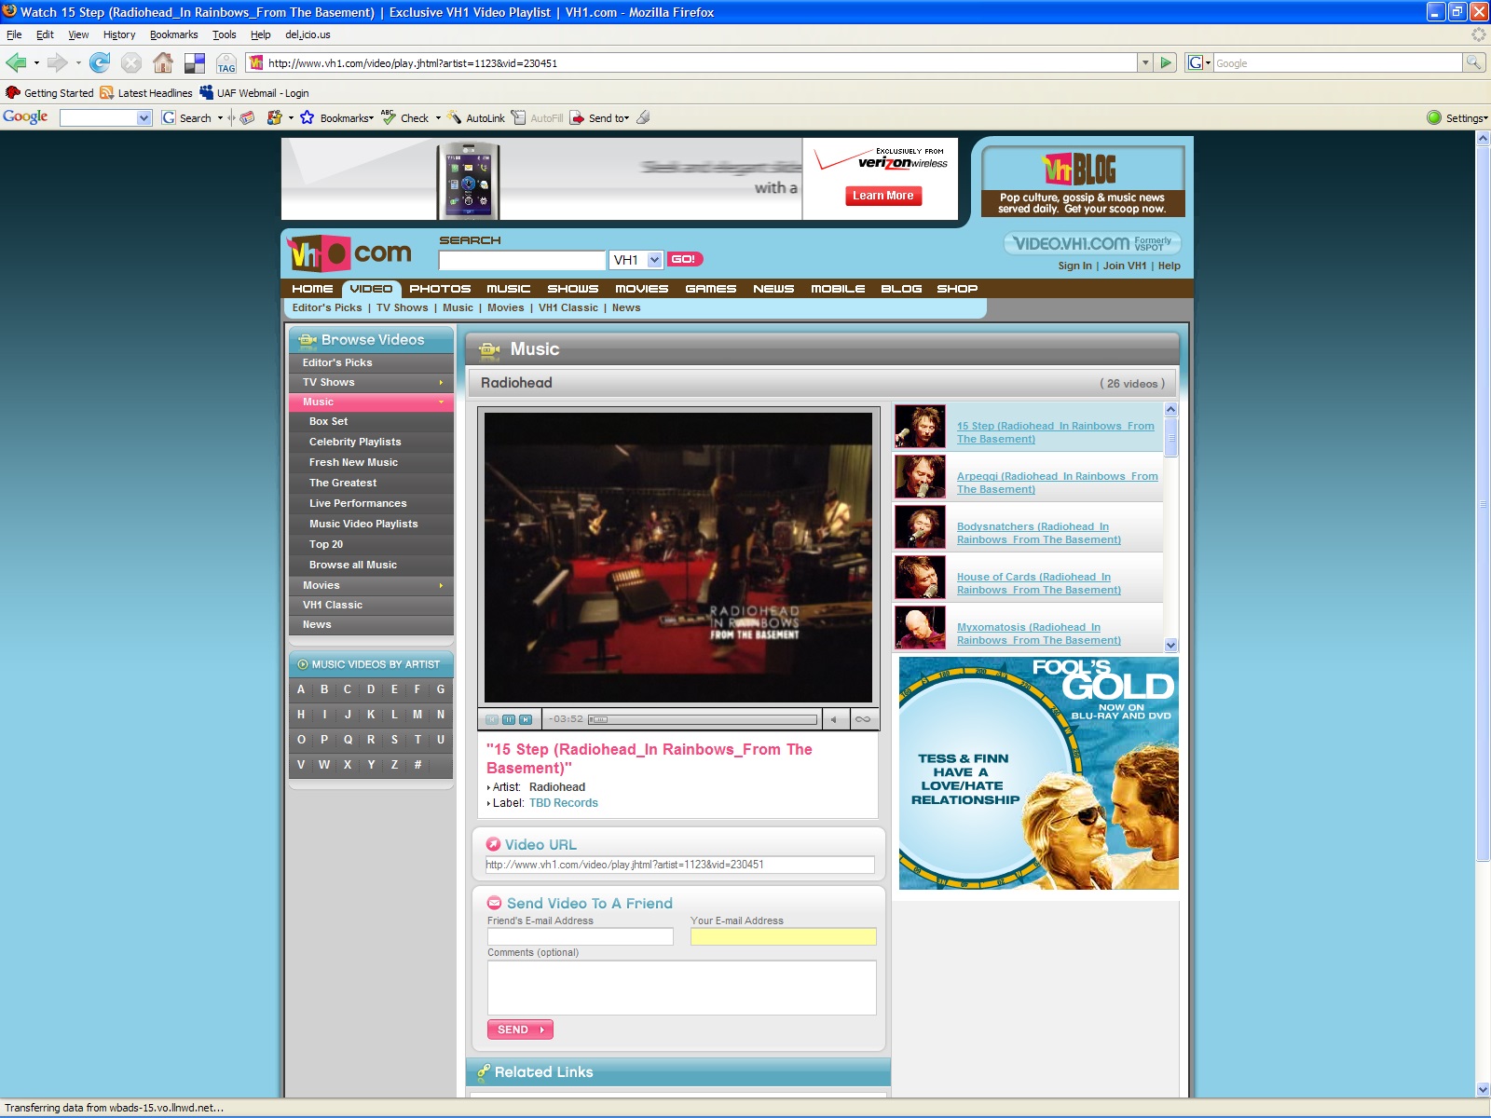Click the browser page vertical scrollbar
The width and height of the screenshot is (1491, 1118).
pos(1483,503)
